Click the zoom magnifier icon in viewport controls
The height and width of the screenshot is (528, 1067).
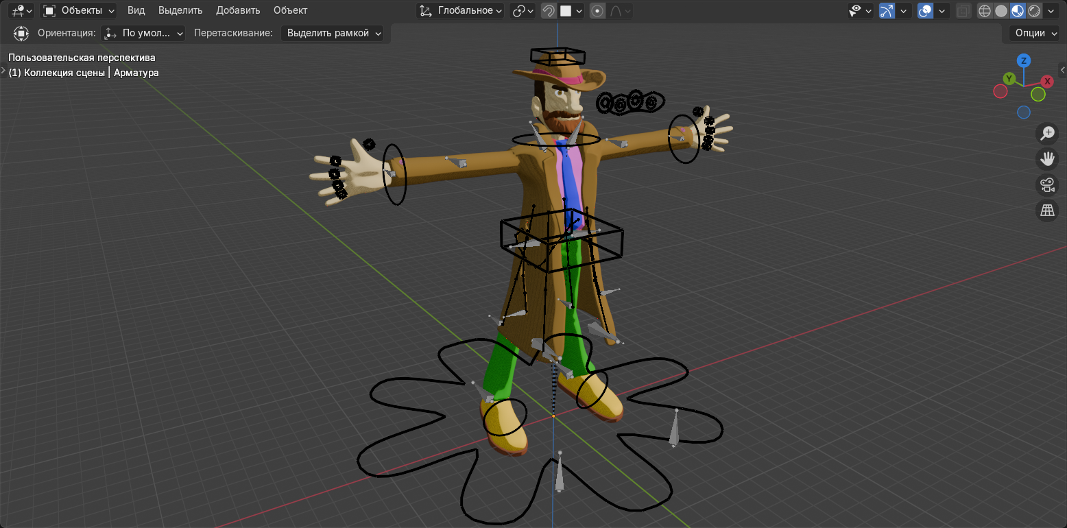tap(1046, 133)
